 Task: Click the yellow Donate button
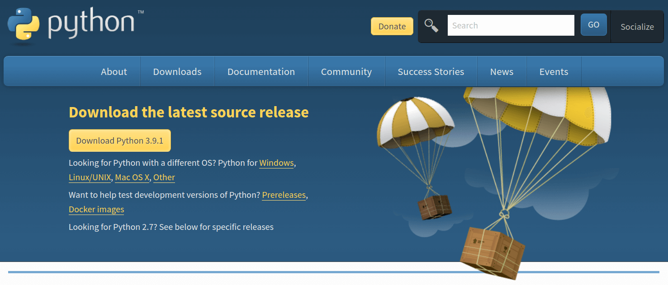click(x=392, y=26)
